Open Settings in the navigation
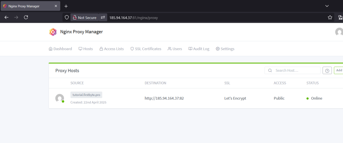This screenshot has height=143, width=343. (225, 49)
